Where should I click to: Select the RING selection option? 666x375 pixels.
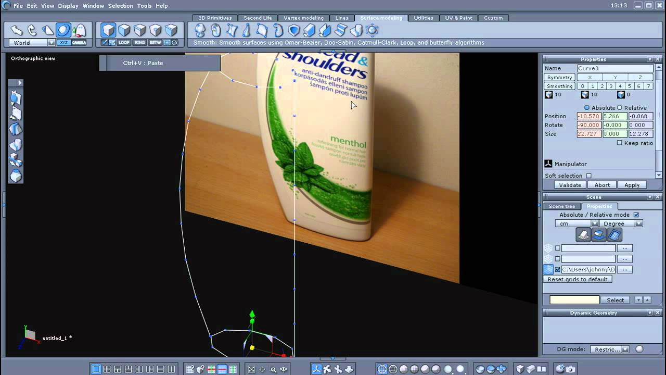(139, 43)
